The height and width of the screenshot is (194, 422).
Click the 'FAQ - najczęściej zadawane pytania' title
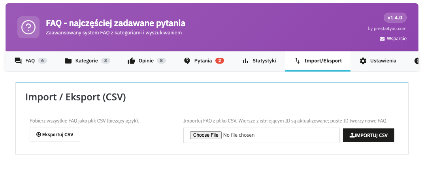tap(116, 23)
